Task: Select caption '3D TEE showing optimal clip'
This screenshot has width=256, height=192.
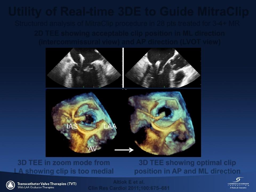Action: (187, 163)
